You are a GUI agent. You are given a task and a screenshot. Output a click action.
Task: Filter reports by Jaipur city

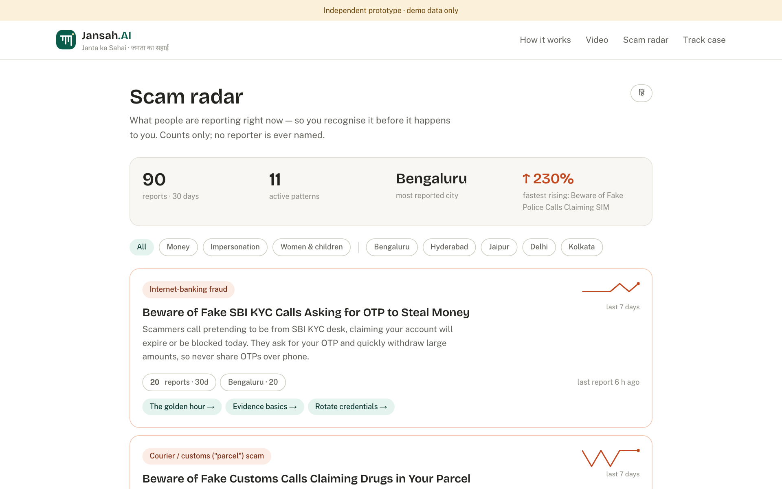[499, 247]
